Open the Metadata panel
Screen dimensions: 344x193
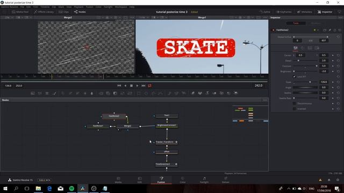point(304,12)
